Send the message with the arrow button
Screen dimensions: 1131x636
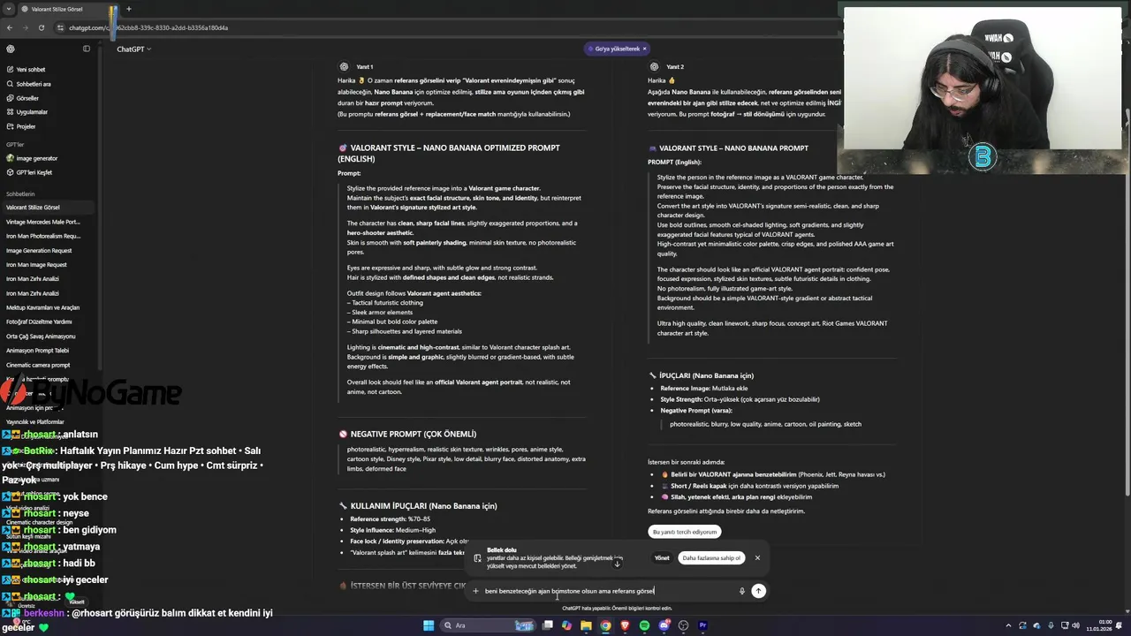758,591
